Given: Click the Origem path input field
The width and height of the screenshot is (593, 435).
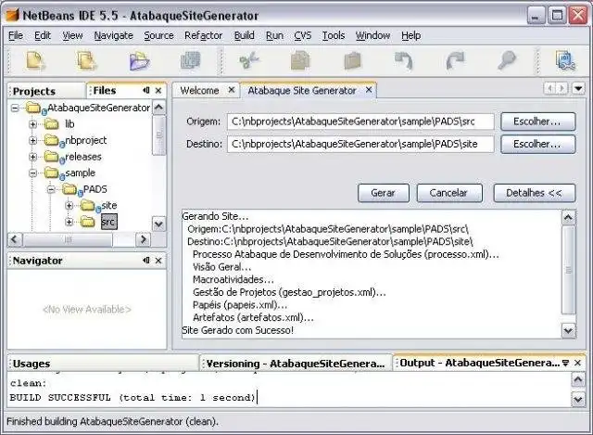Looking at the screenshot, I should [360, 122].
